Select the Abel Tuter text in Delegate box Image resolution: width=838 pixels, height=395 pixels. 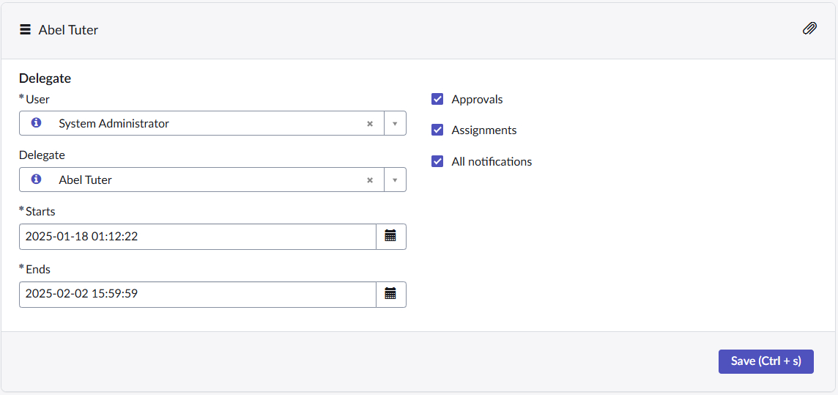click(86, 180)
